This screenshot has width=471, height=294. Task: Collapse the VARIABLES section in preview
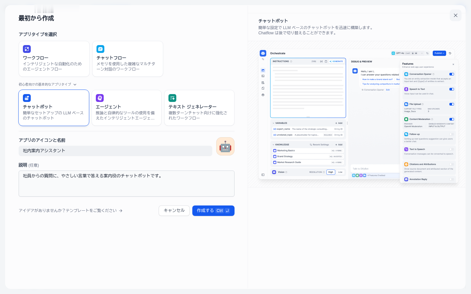(x=273, y=123)
